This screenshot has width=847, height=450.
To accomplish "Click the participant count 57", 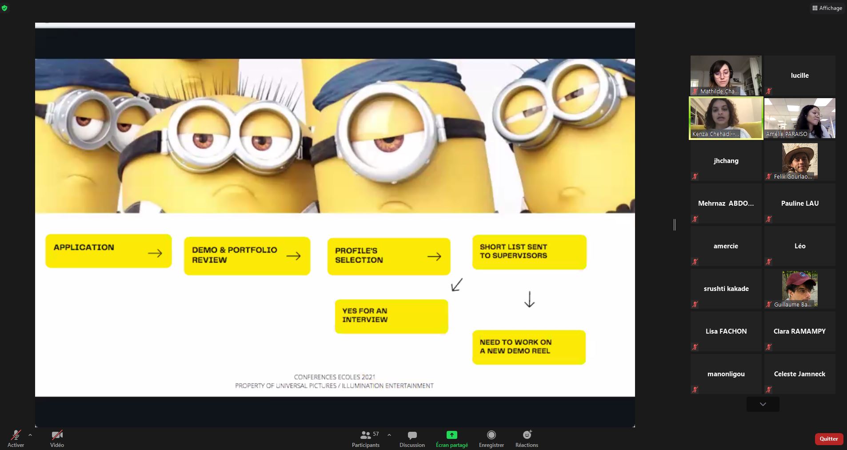I will [x=376, y=434].
